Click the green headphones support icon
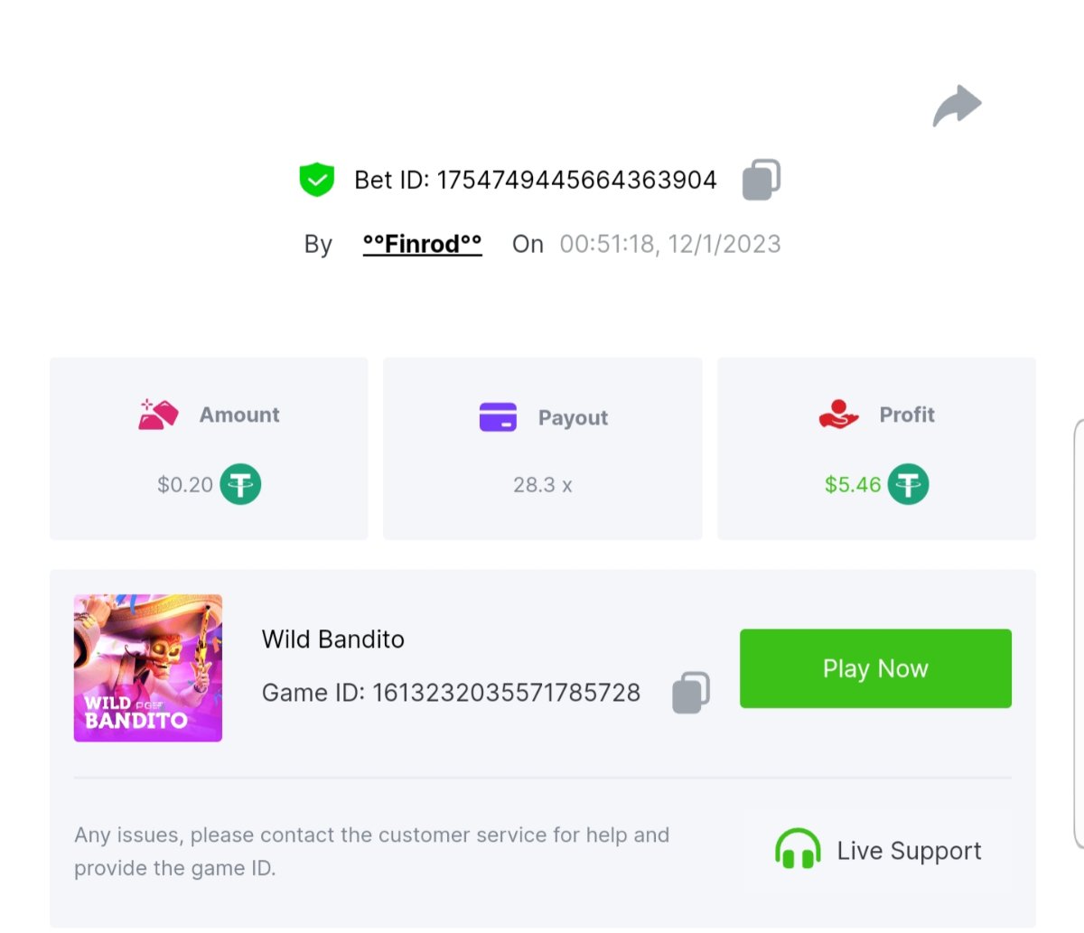Viewport: 1084px width, 933px height. coord(798,850)
